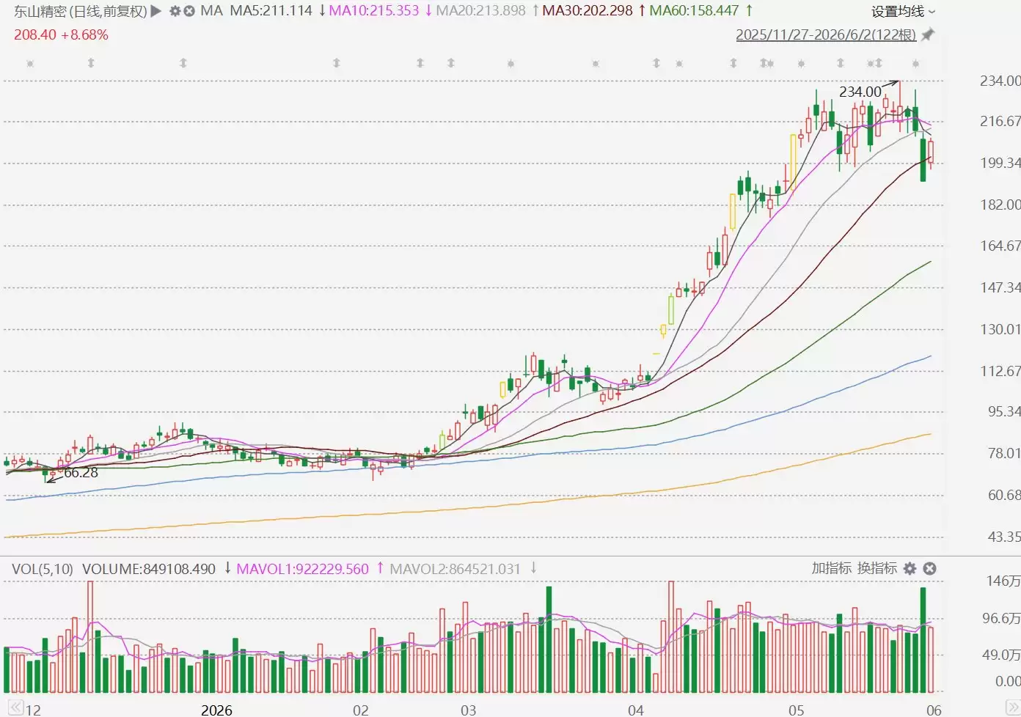Select 换指标 to switch indicator
This screenshot has height=717, width=1021.
pos(877,568)
